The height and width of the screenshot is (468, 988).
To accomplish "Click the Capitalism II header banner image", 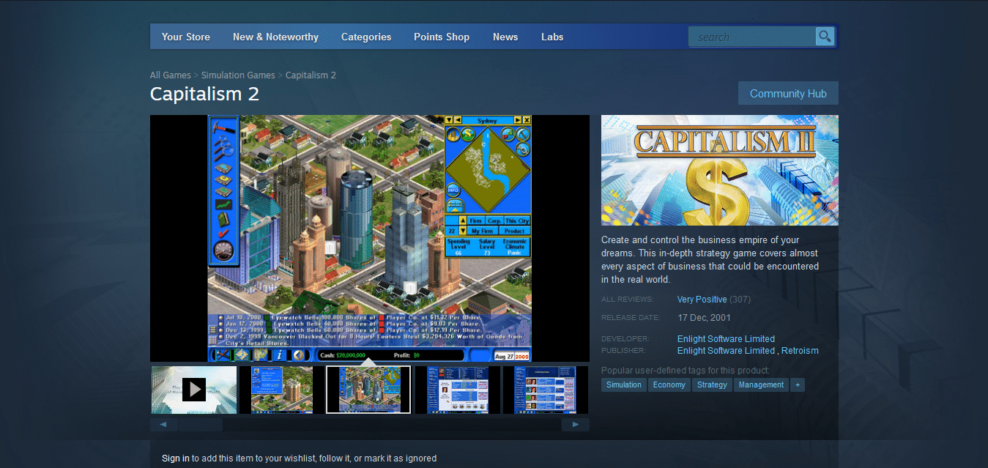I will [x=720, y=170].
